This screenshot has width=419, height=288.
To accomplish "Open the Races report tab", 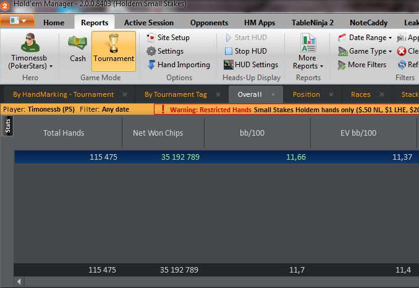I will click(360, 94).
